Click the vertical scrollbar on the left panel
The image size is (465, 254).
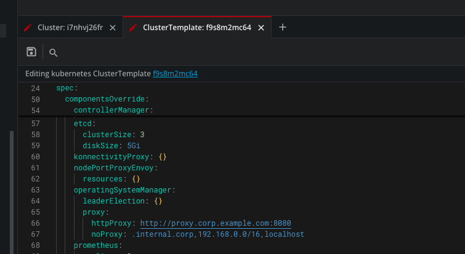(12, 192)
